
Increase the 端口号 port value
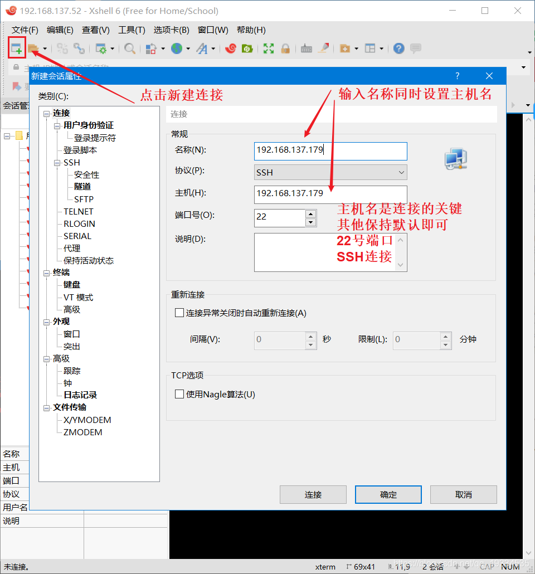click(x=311, y=214)
